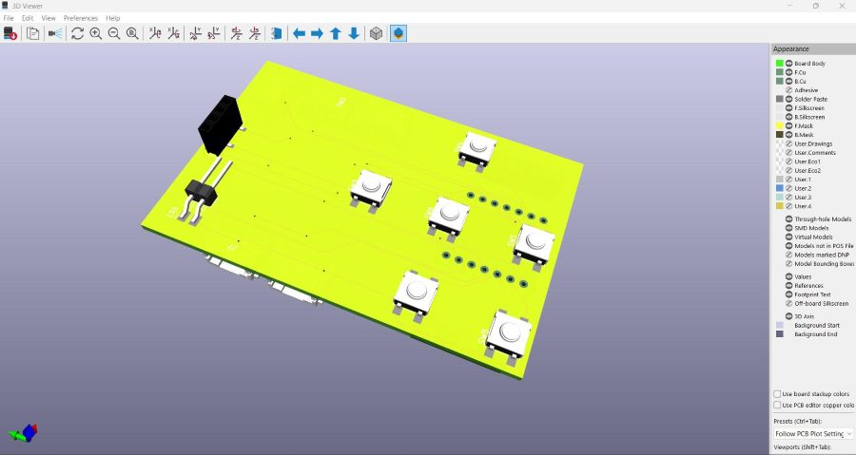Click the 3D axis gizmo
Image resolution: width=856 pixels, height=455 pixels.
pos(24,434)
